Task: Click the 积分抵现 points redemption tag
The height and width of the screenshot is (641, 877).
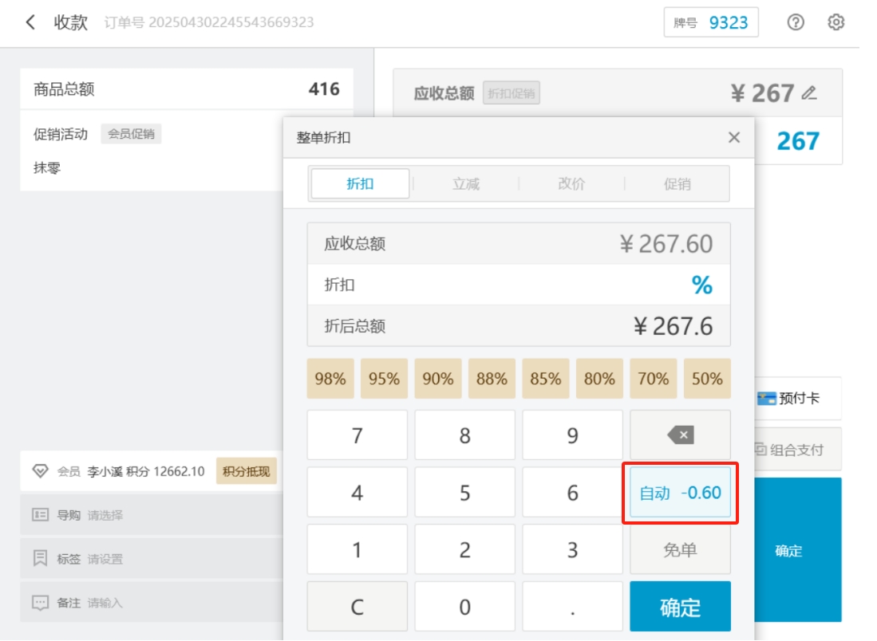Action: click(x=246, y=471)
